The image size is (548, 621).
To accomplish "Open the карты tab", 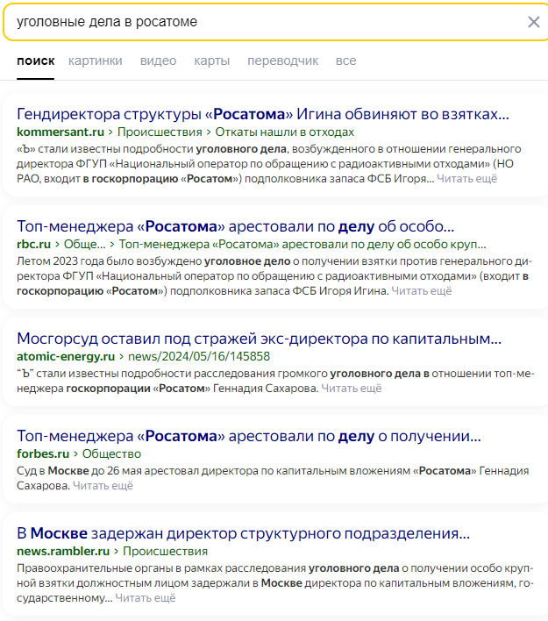I will 212,61.
